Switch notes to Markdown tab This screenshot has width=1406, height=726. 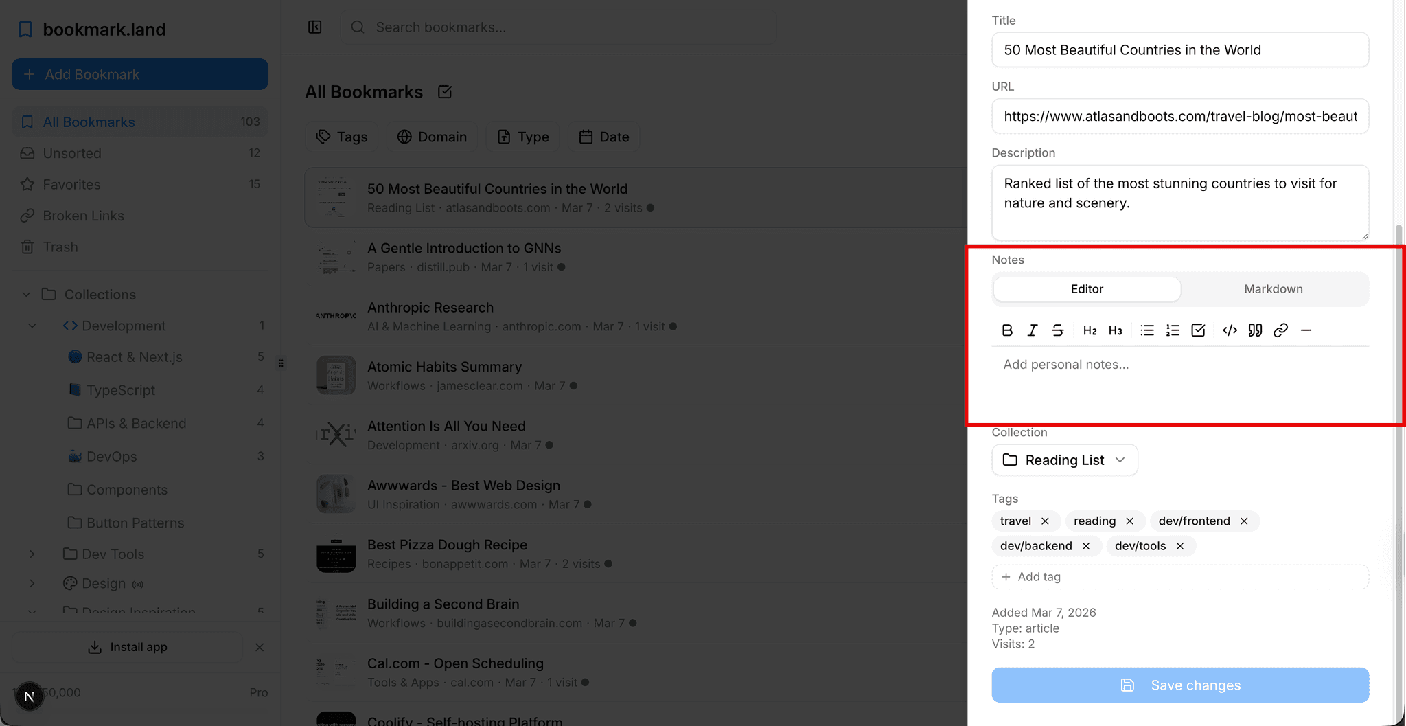tap(1274, 289)
